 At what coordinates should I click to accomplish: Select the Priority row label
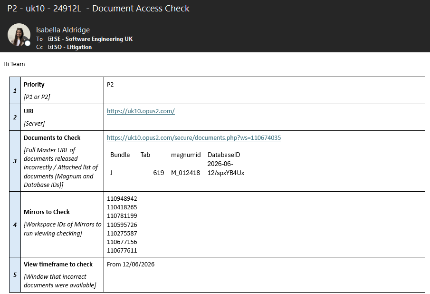point(34,84)
